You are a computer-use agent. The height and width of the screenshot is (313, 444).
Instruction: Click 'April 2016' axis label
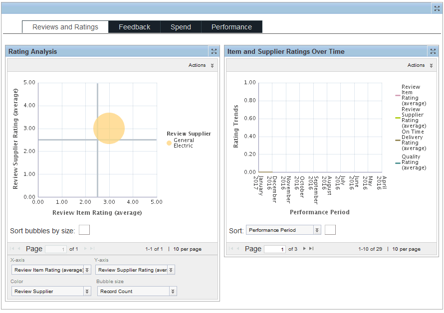[x=382, y=182]
